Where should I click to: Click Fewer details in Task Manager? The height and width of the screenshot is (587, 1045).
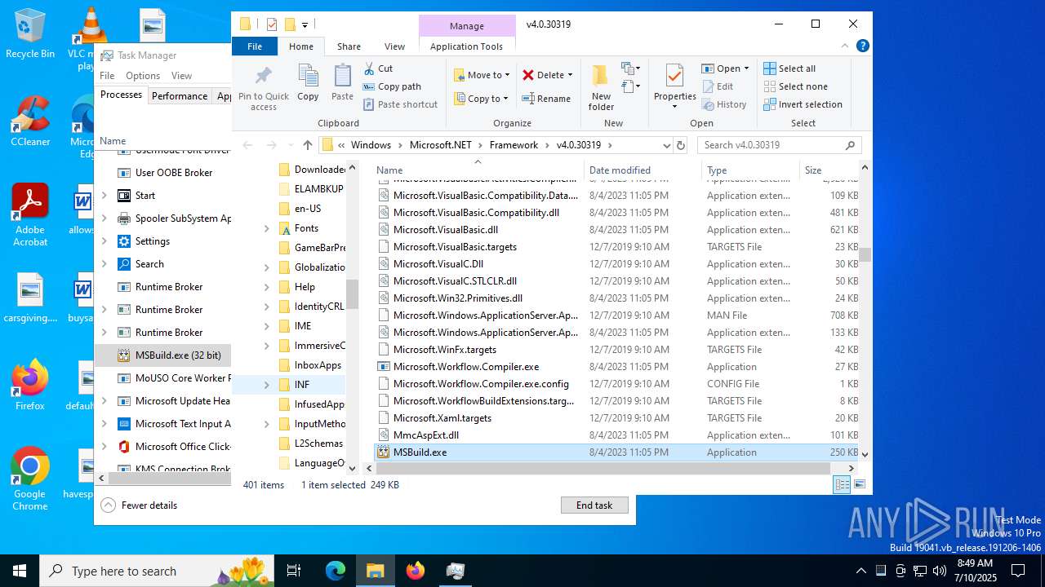click(x=140, y=505)
